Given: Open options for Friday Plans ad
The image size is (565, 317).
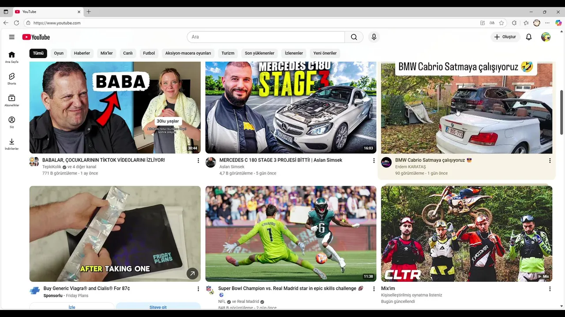Looking at the screenshot, I should tap(198, 289).
